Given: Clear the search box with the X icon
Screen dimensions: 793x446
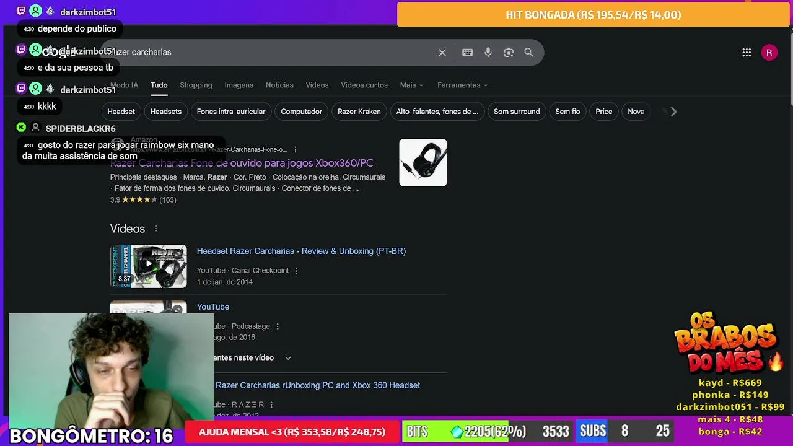Looking at the screenshot, I should (442, 53).
